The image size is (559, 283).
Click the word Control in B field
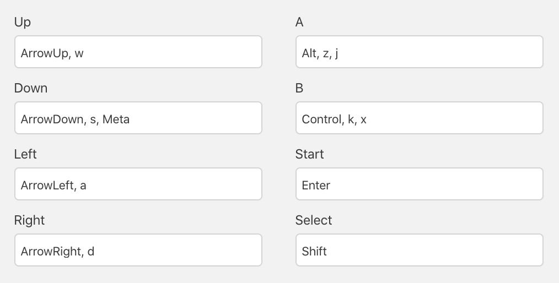click(321, 119)
